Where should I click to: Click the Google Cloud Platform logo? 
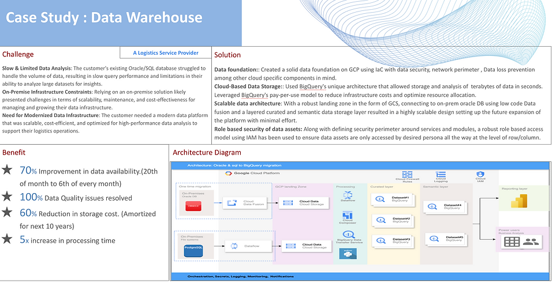(x=228, y=173)
